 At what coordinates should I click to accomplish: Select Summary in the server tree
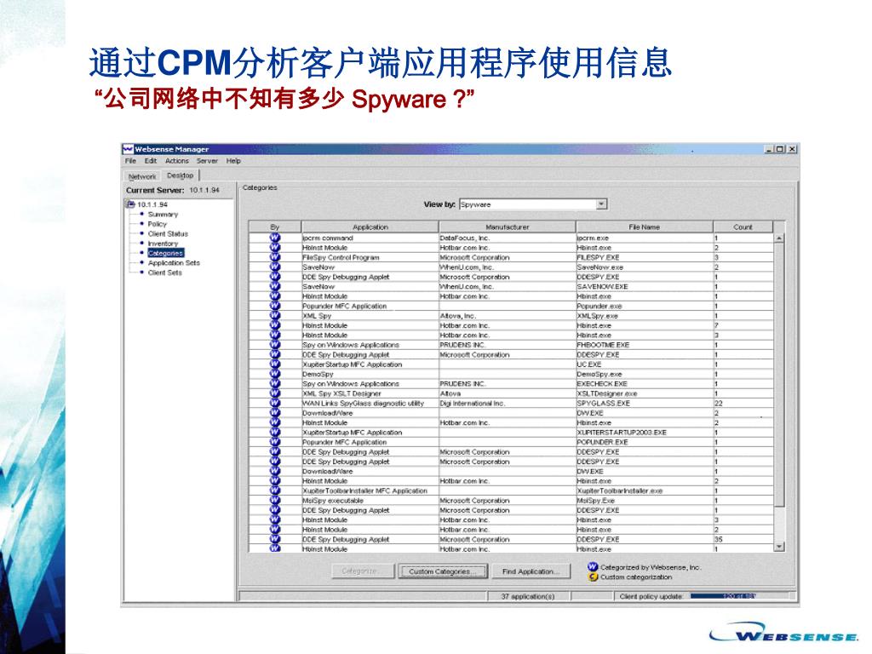[x=163, y=214]
